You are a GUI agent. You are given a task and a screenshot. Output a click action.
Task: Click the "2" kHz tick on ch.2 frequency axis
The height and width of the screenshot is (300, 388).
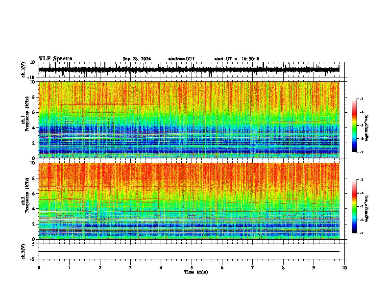click(x=34, y=224)
